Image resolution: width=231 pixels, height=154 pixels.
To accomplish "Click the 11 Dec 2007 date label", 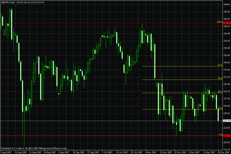I will (209, 153).
